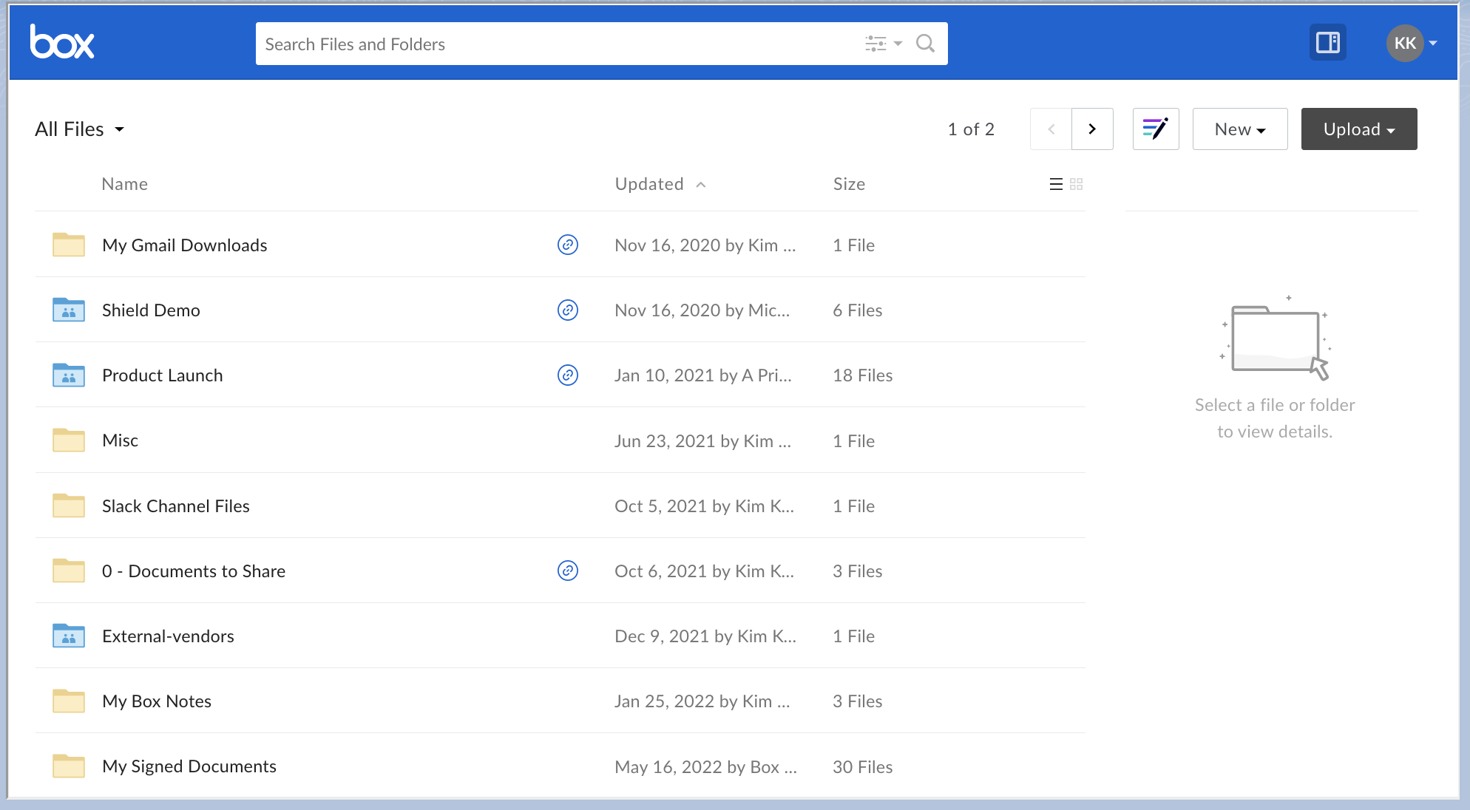The width and height of the screenshot is (1470, 810).
Task: Click the shared link icon for My Gmail Downloads
Action: [x=568, y=245]
